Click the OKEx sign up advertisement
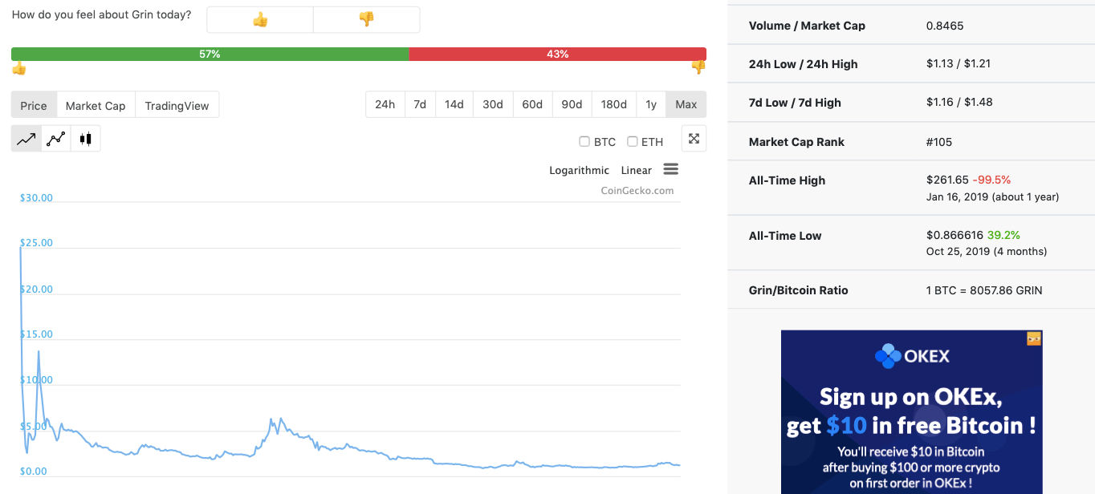 click(911, 417)
